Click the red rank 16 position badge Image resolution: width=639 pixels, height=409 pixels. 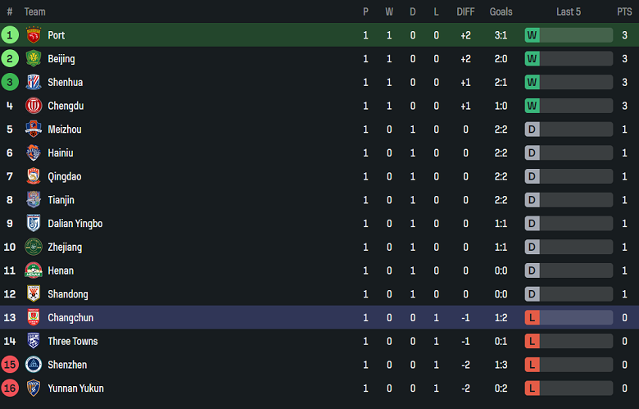[10, 389]
